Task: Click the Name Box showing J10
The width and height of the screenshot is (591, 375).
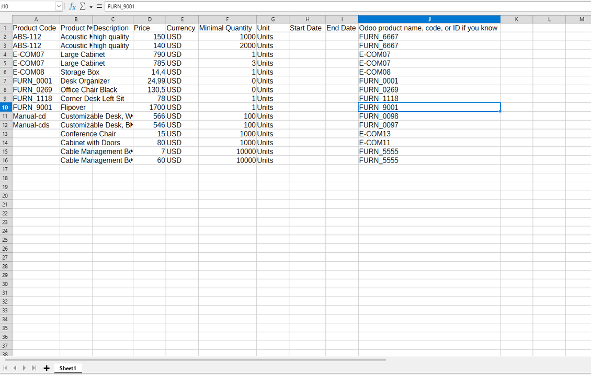Action: click(28, 6)
